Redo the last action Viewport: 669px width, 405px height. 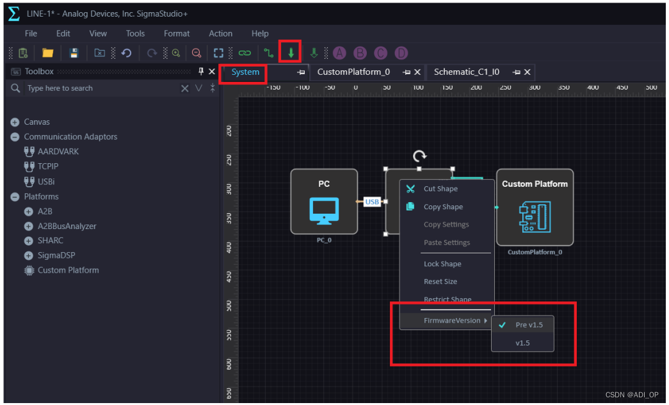coord(152,53)
